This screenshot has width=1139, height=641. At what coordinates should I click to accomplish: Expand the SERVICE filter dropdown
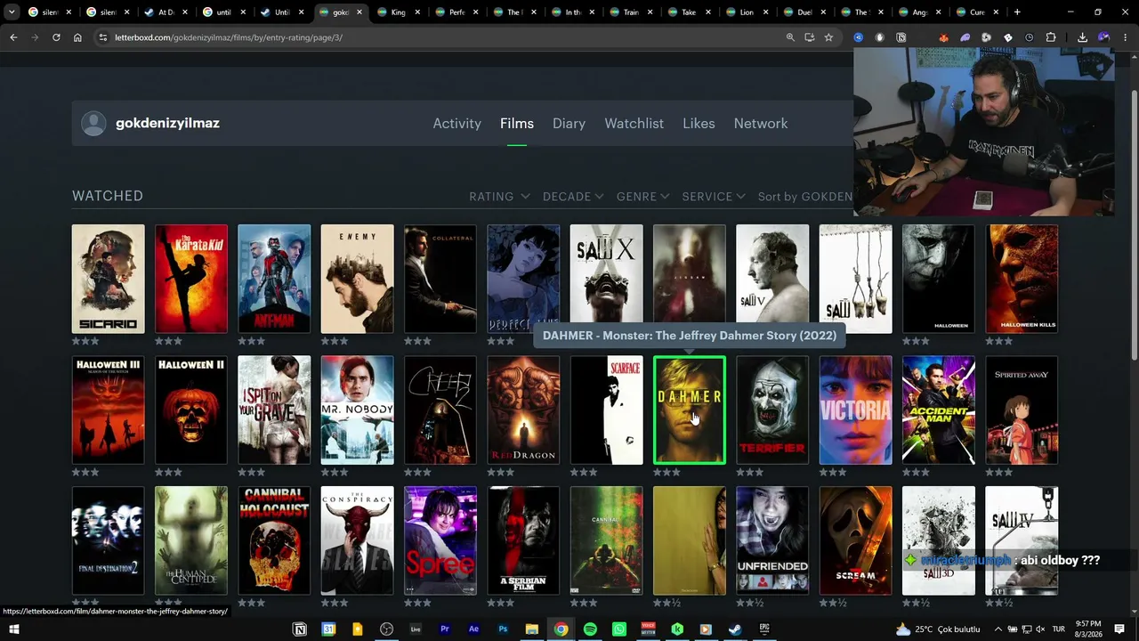714,197
